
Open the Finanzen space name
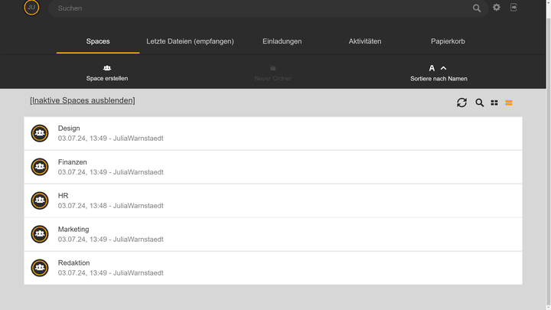point(73,162)
